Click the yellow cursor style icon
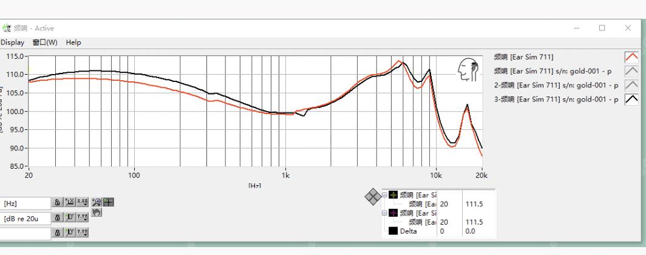Image resolution: width=646 pixels, height=255 pixels. click(x=393, y=195)
